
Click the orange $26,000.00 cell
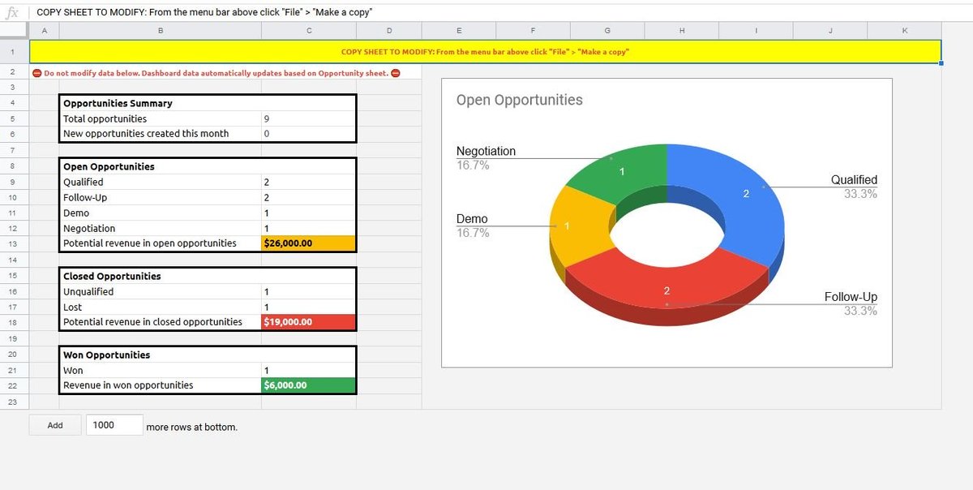(309, 243)
